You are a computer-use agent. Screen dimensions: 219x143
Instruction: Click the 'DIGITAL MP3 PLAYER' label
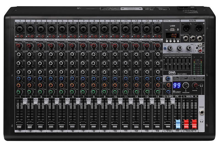171,21
